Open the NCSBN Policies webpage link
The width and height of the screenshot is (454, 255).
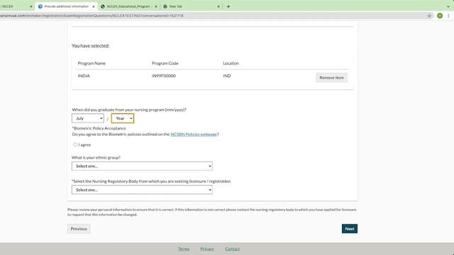(194, 134)
